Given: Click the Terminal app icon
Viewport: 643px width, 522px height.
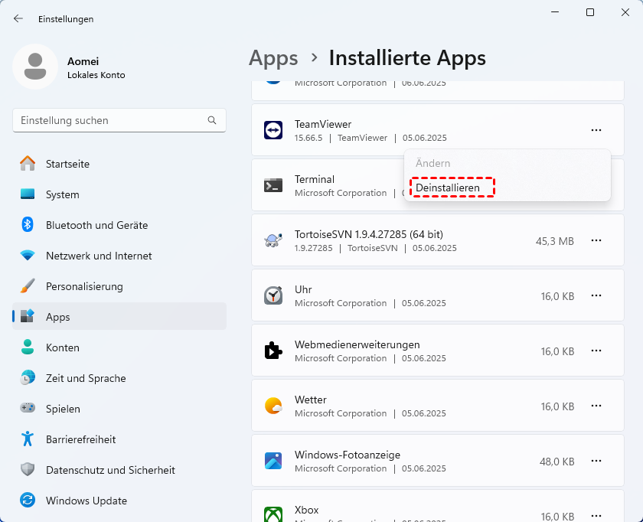Looking at the screenshot, I should (273, 185).
